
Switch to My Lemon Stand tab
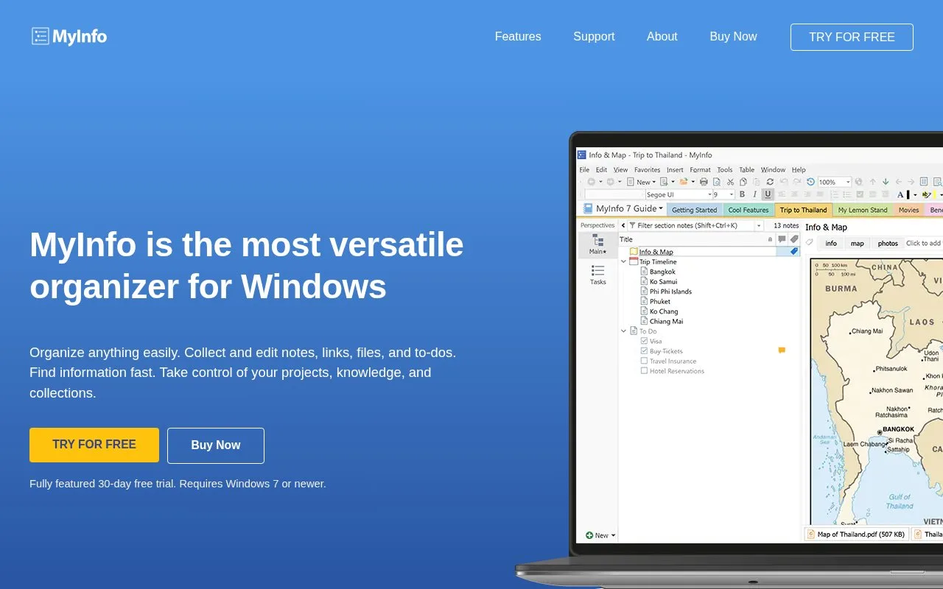[x=863, y=210]
